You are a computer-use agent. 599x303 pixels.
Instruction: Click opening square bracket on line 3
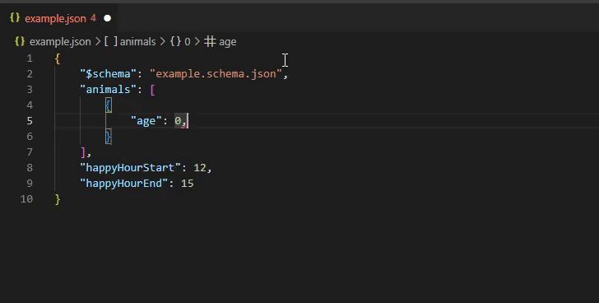(152, 90)
